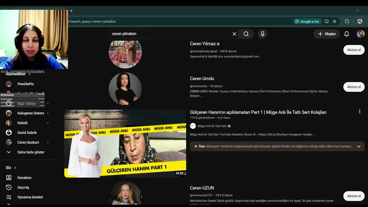Click the @cerenumdu handle text

pyautogui.click(x=199, y=86)
